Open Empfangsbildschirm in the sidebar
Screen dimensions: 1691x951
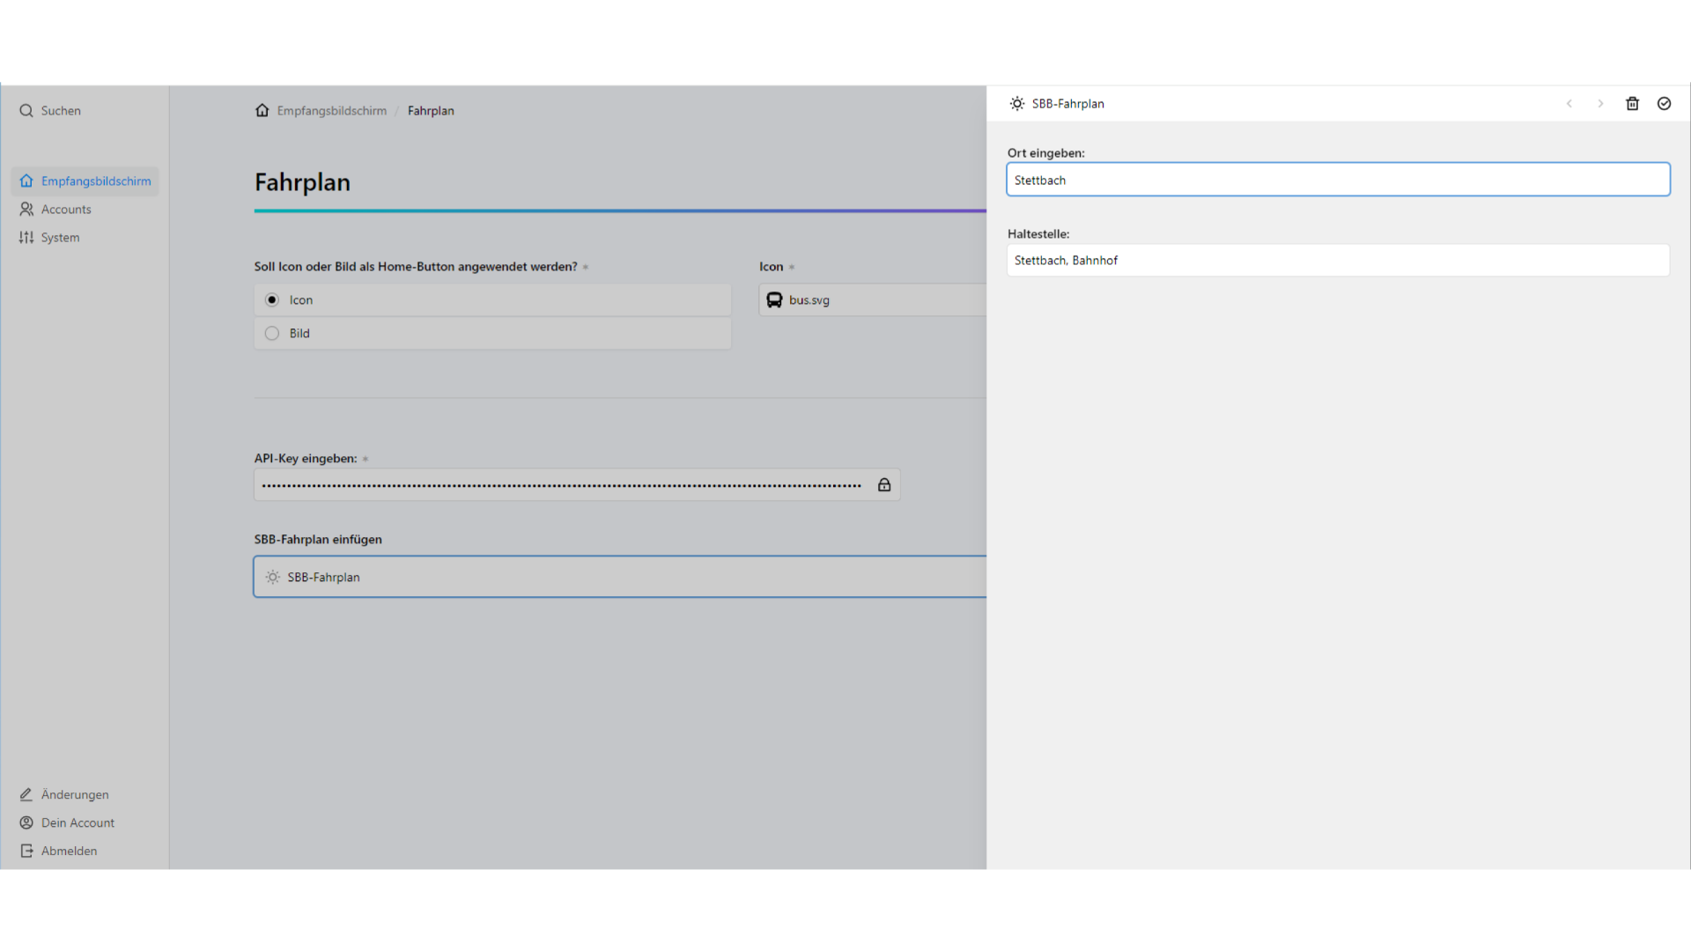[x=85, y=181]
